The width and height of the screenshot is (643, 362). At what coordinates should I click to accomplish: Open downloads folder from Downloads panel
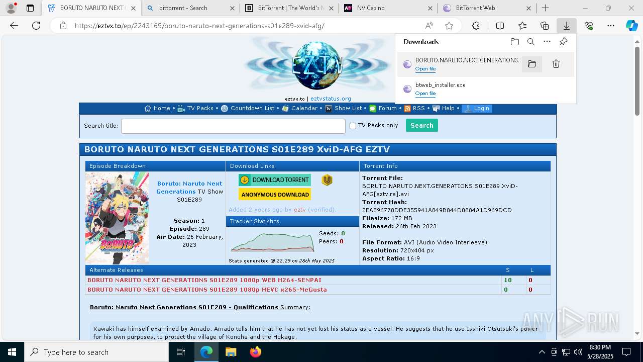coord(514,42)
